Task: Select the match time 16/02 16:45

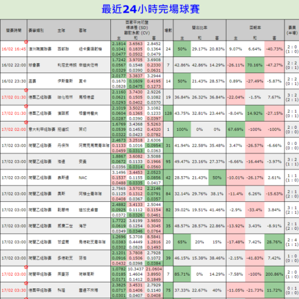Action: point(14,49)
